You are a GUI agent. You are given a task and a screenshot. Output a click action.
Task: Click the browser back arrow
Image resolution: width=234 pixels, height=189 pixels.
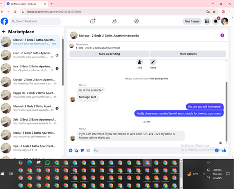(2, 12)
